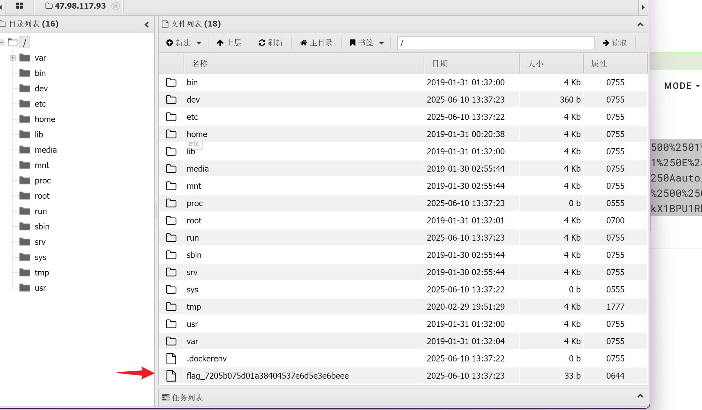Click the read (读取) path button
The height and width of the screenshot is (410, 702).
pos(615,43)
